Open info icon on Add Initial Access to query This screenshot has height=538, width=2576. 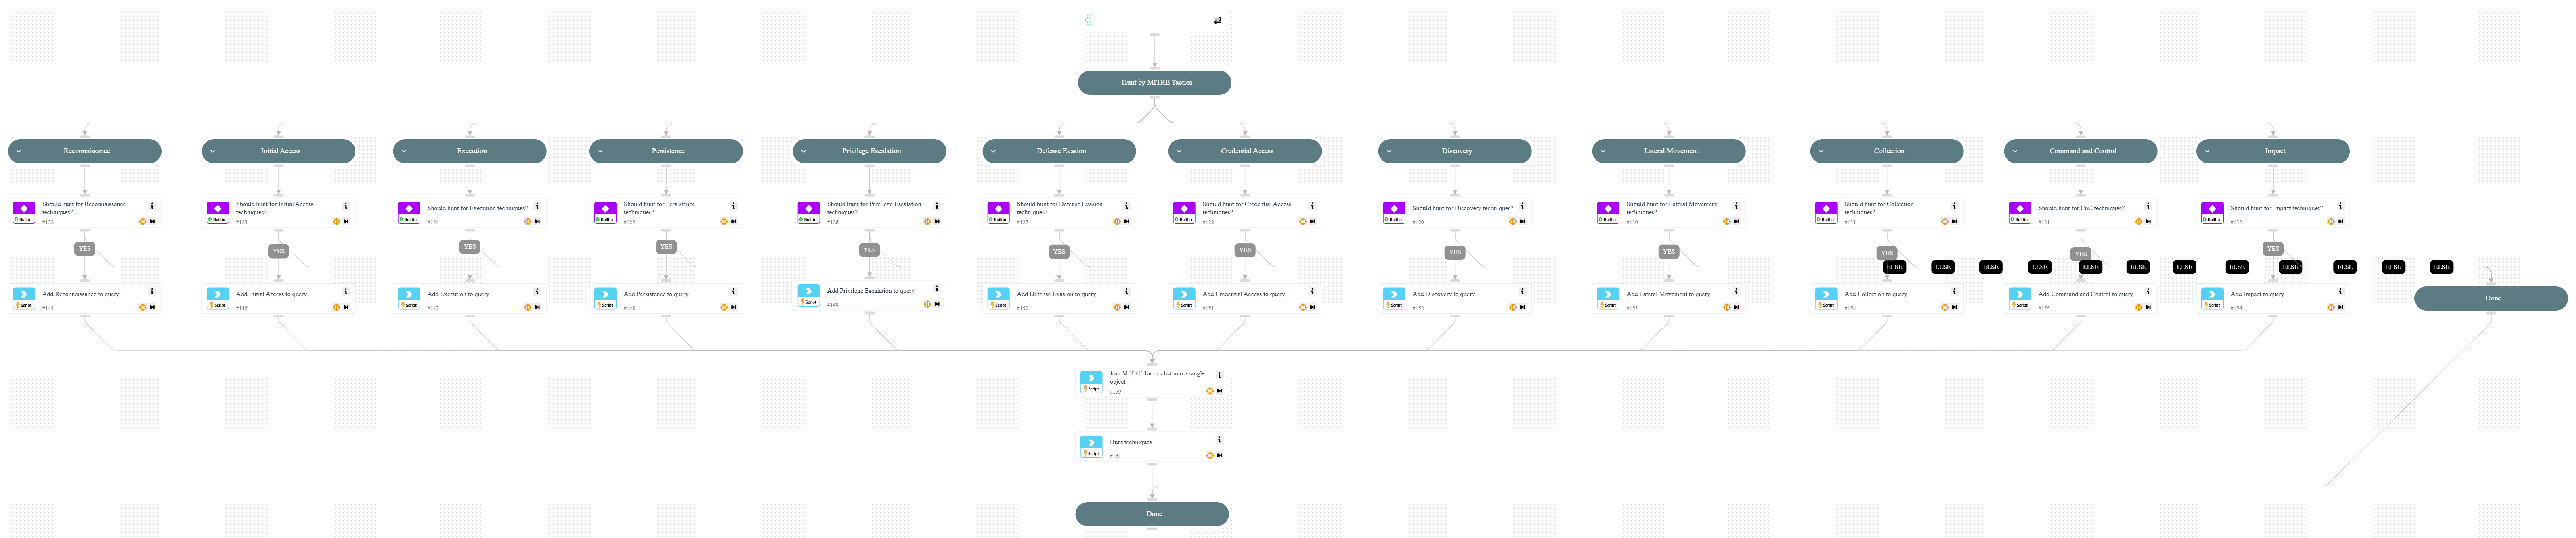click(x=346, y=292)
